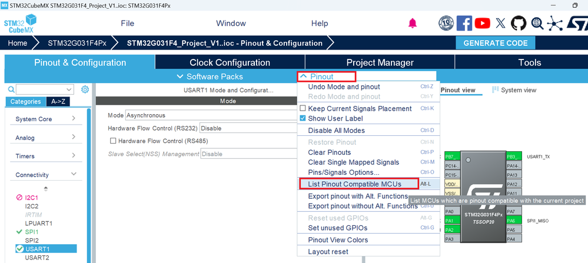The height and width of the screenshot is (263, 588).
Task: Switch to System view
Action: [x=514, y=90]
